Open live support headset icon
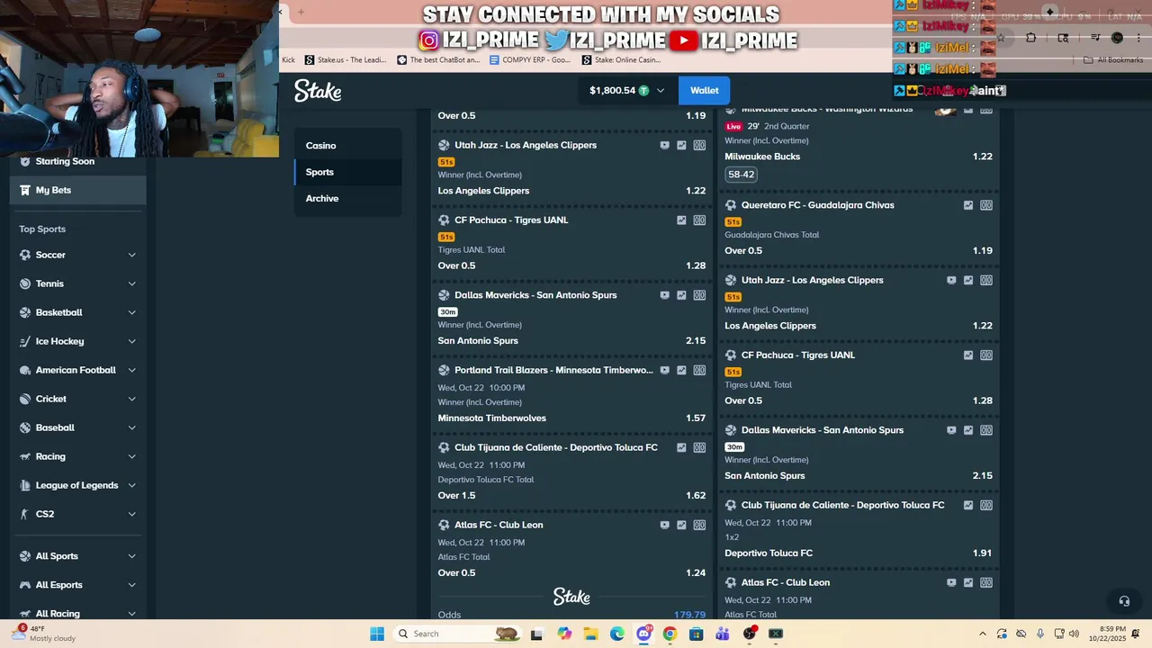This screenshot has width=1152, height=648. tap(1124, 601)
